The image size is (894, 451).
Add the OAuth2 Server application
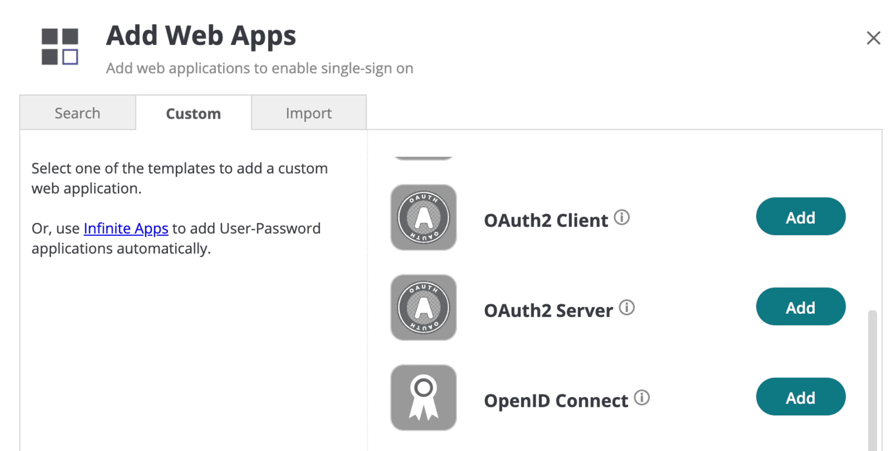(x=801, y=307)
